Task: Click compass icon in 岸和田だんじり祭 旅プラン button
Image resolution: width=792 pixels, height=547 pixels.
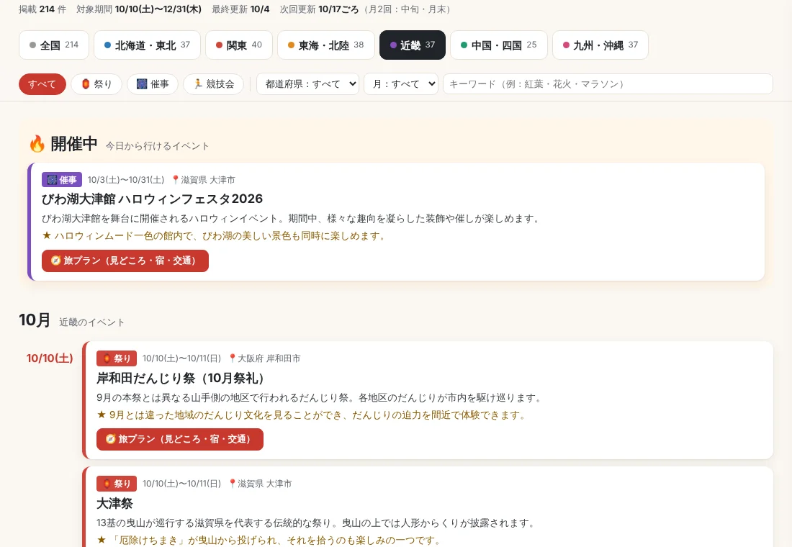Action: [110, 440]
